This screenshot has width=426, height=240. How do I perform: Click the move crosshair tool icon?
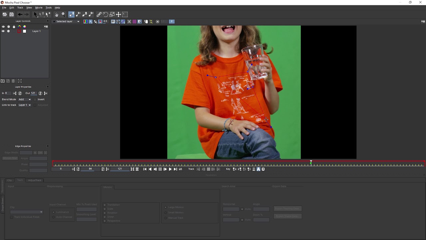tap(118, 14)
